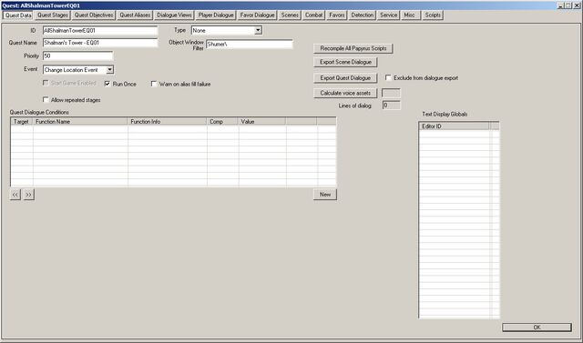Open the Favor Dialogue tab
Viewport: 583px width, 343px height.
click(x=257, y=15)
